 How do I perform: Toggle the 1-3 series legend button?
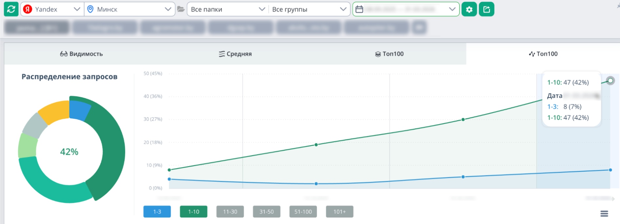point(157,212)
